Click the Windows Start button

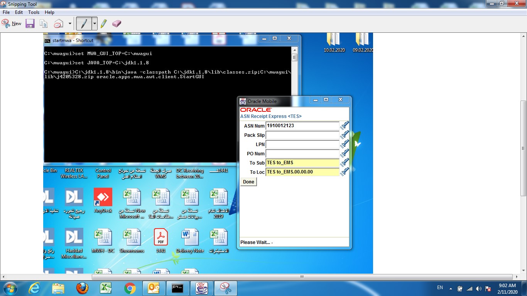10,288
